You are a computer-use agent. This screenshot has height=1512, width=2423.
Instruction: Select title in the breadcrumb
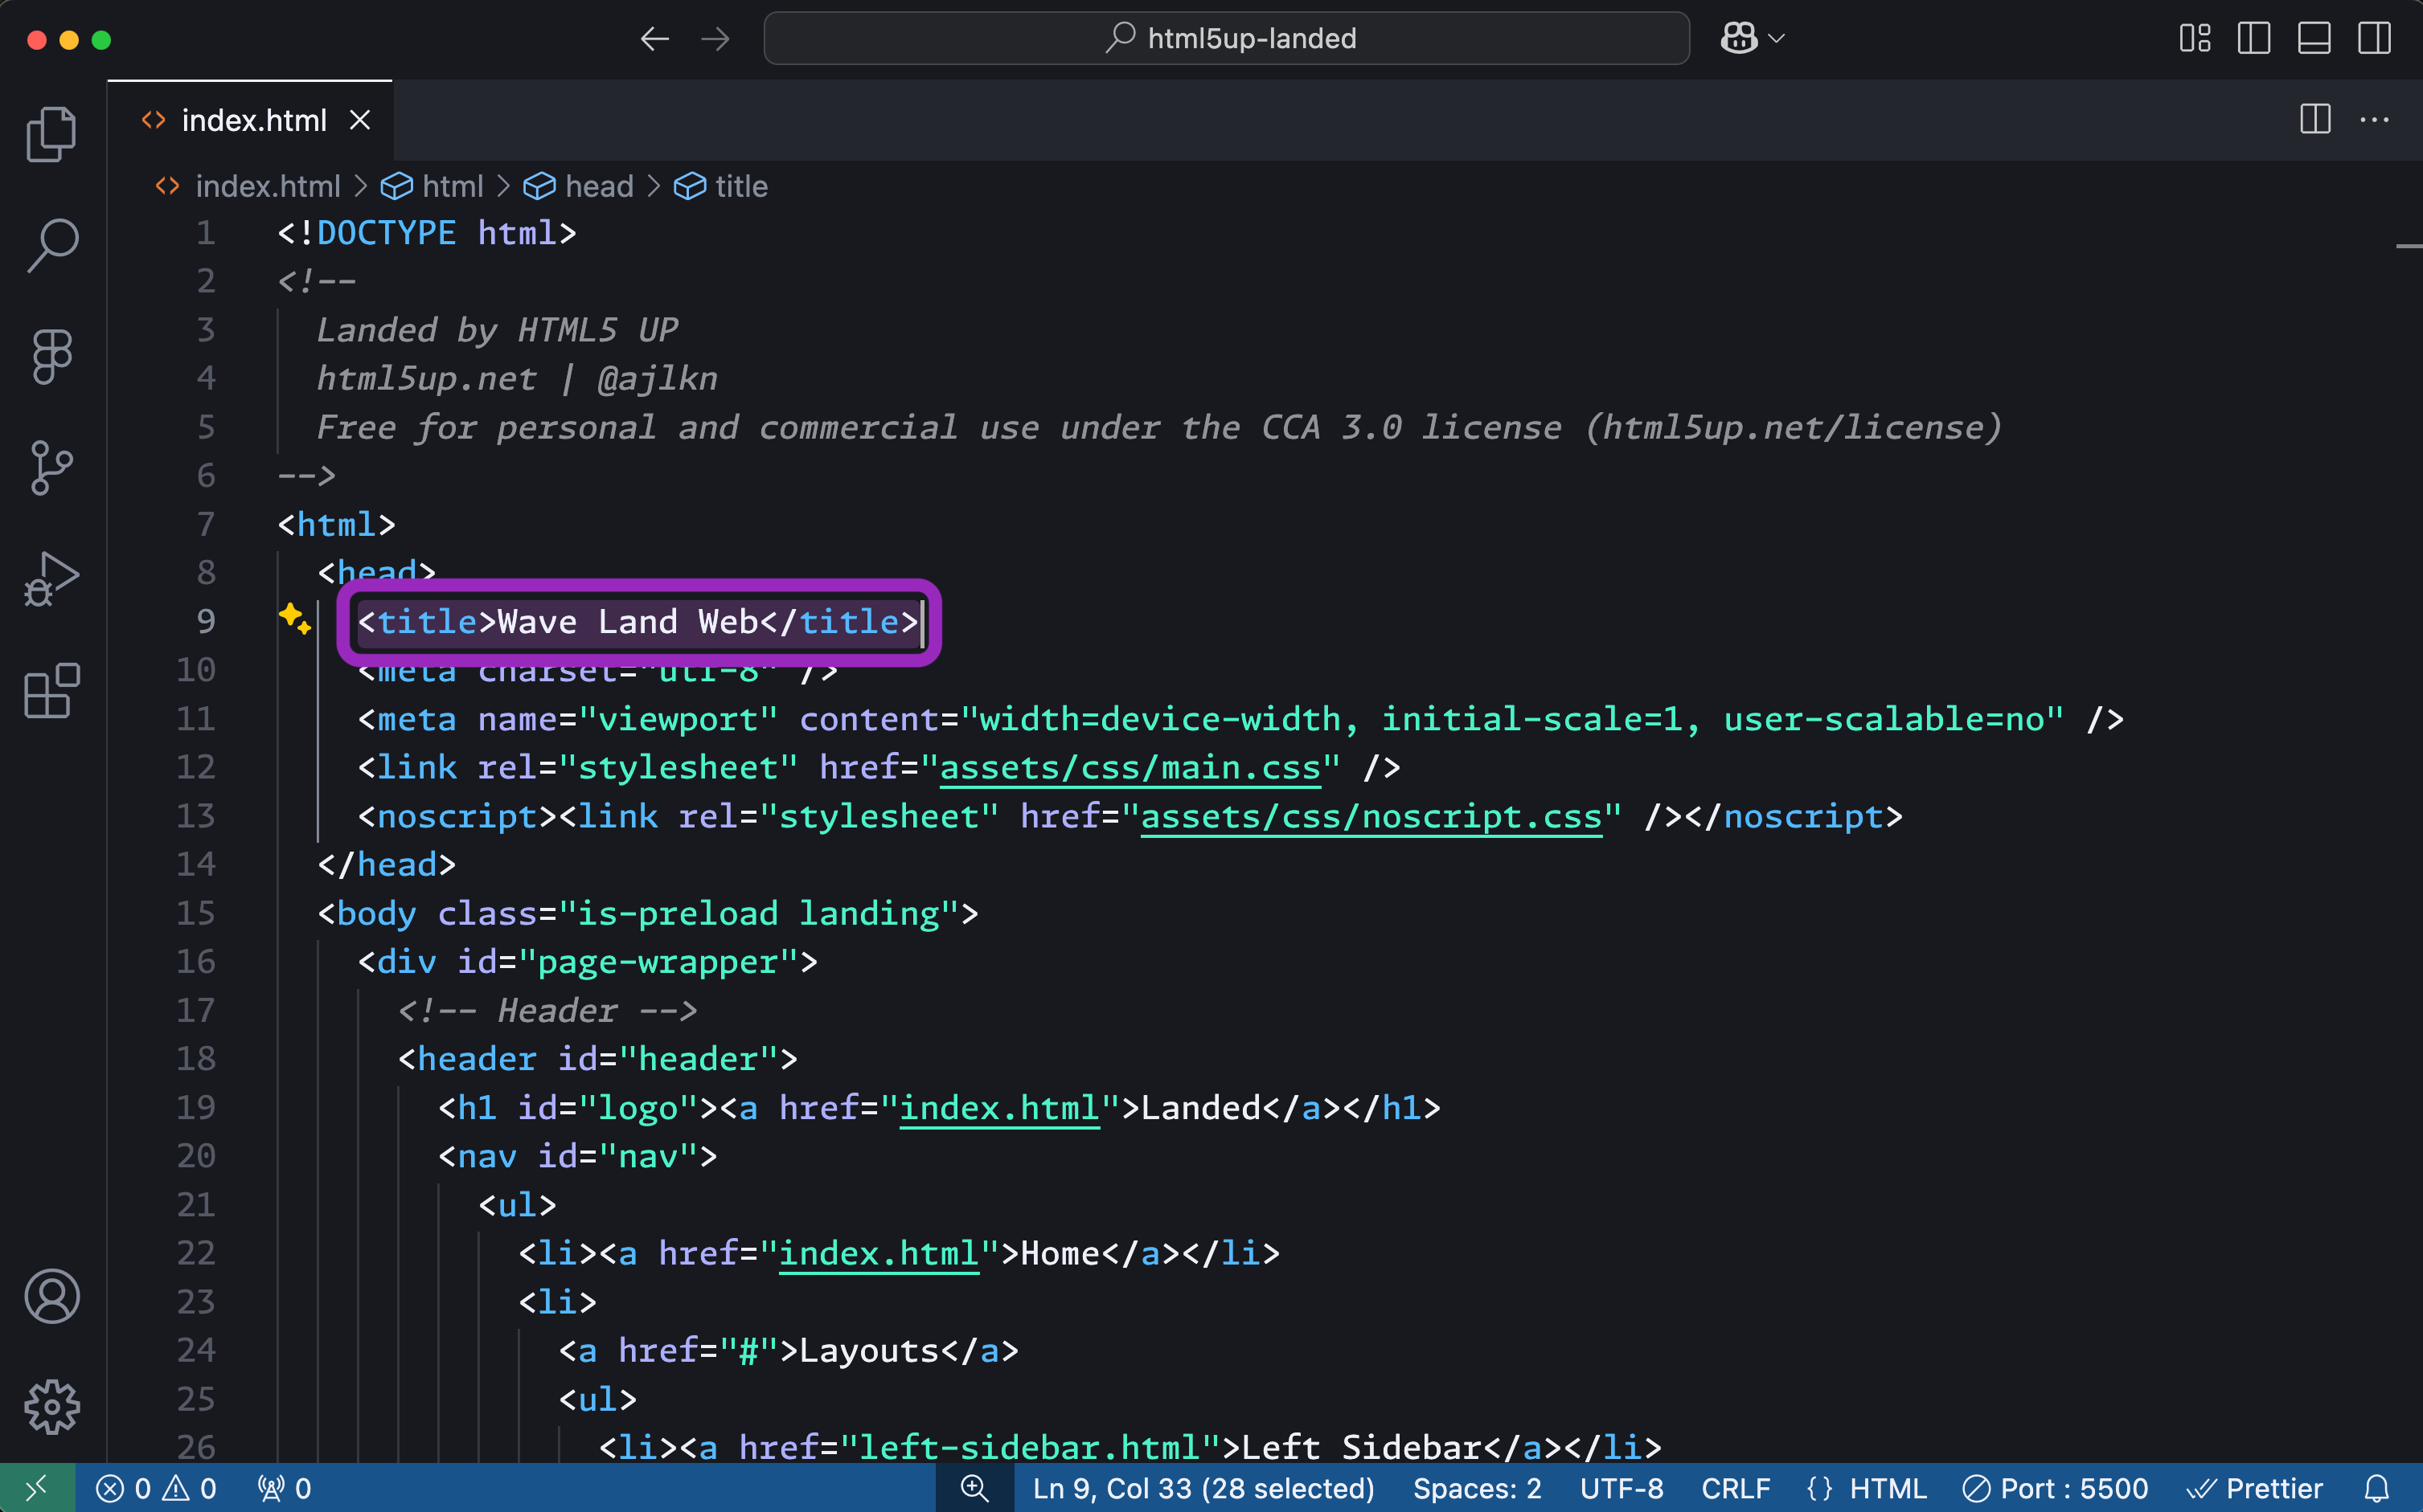click(x=721, y=186)
